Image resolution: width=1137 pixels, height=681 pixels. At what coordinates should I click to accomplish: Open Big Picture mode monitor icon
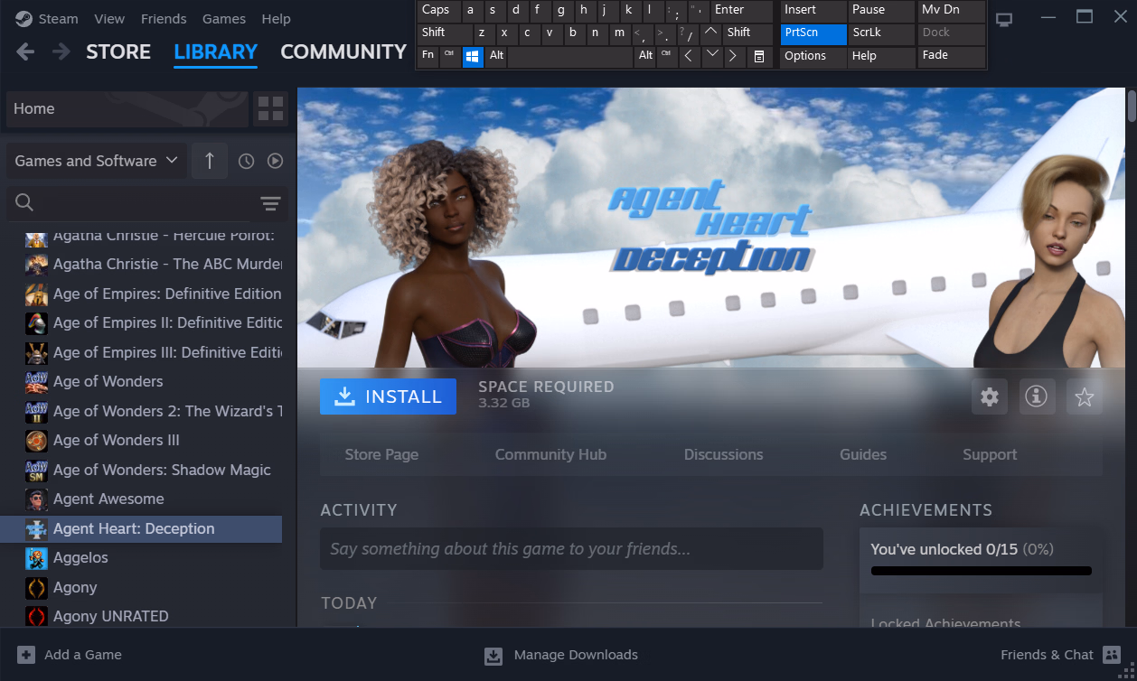pyautogui.click(x=1004, y=19)
